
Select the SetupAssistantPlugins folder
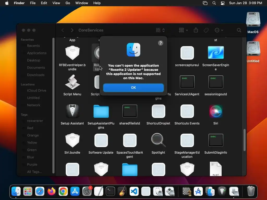click(x=101, y=111)
